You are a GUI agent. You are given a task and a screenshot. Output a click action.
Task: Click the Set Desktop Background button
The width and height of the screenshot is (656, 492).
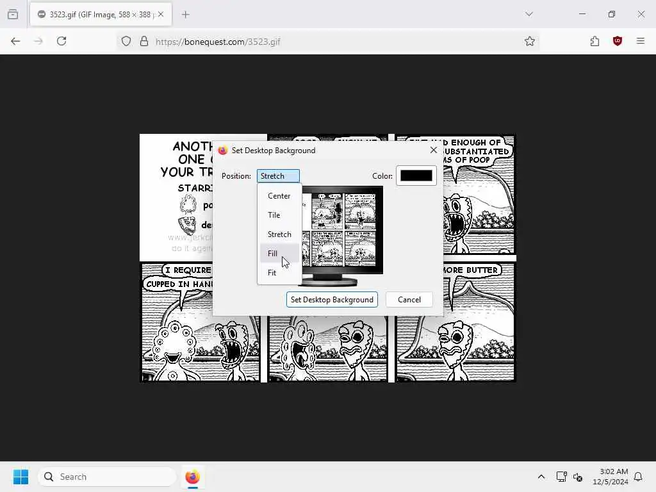tap(332, 300)
